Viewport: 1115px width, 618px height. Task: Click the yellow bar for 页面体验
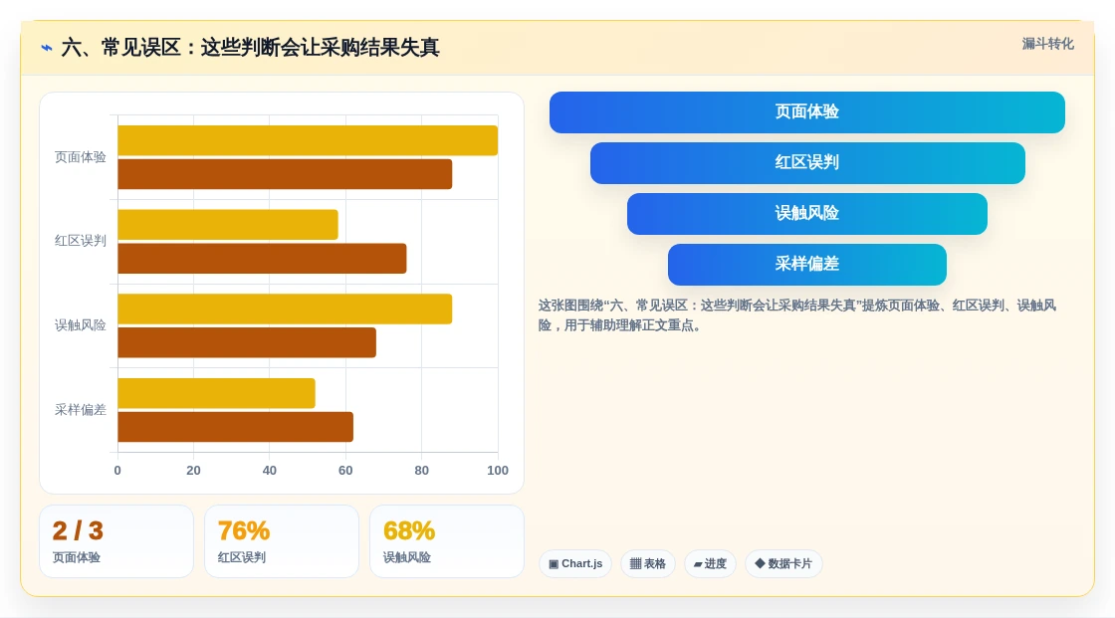pyautogui.click(x=308, y=140)
